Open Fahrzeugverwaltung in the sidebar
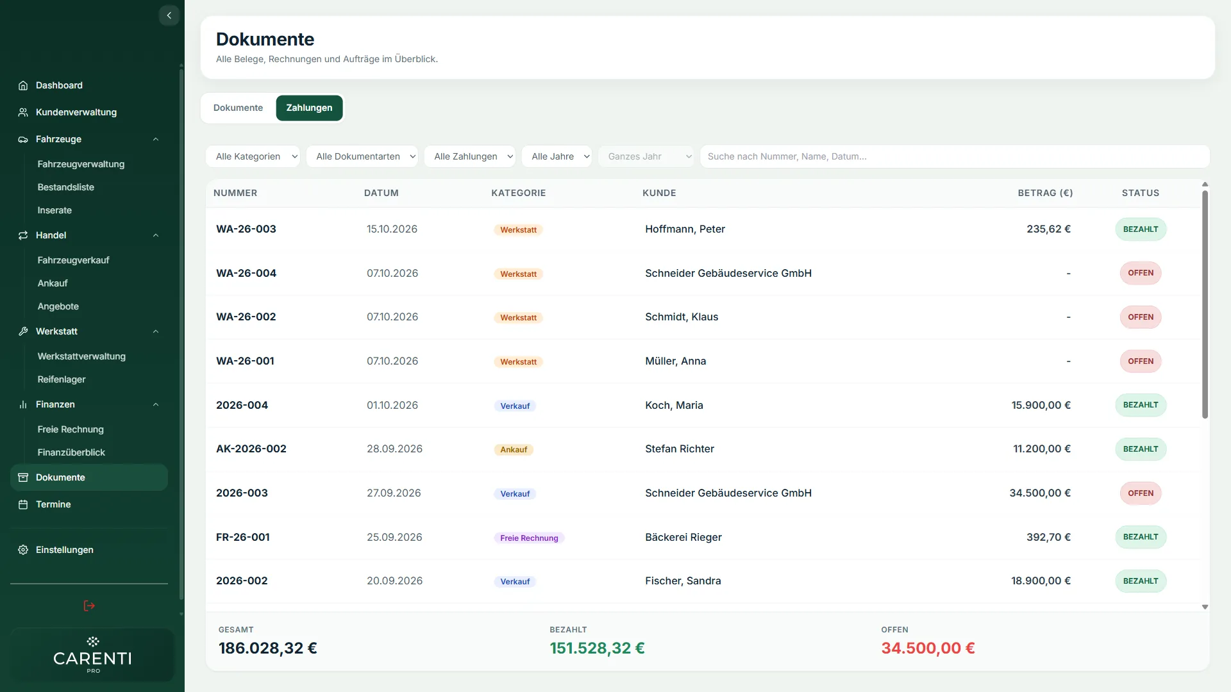This screenshot has height=692, width=1231. pyautogui.click(x=81, y=164)
